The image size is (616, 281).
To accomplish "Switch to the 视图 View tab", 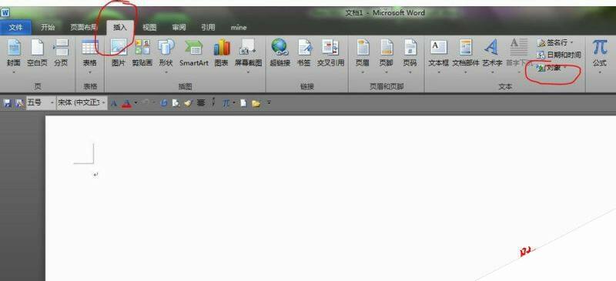I will [x=149, y=28].
